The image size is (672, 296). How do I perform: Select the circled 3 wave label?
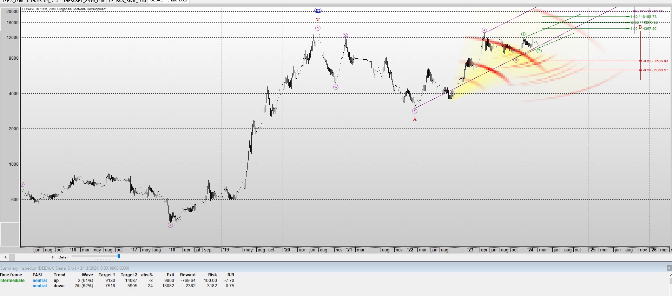tap(22, 184)
